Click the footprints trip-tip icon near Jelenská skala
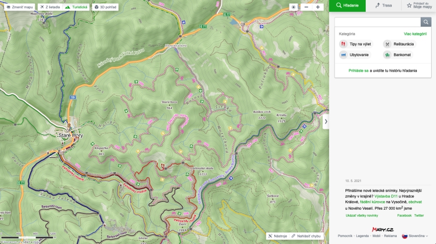Screen dimensions: 436x244 click(x=163, y=166)
